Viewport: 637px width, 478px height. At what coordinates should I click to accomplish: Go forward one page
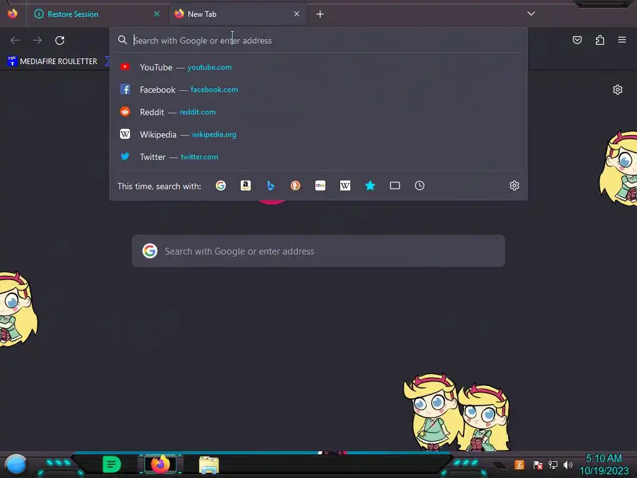tap(37, 40)
